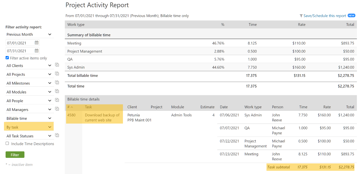
Task: Click the multi-select icon next to All Managers
Action: tap(57, 109)
